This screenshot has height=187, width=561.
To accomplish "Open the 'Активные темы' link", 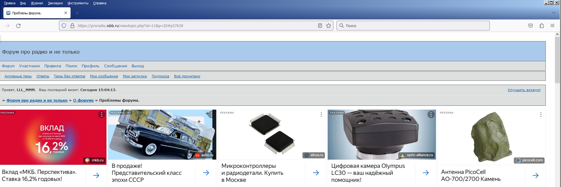I will click(18, 76).
